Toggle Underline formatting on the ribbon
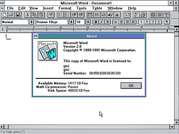The image size is (179, 134). click(x=107, y=22)
